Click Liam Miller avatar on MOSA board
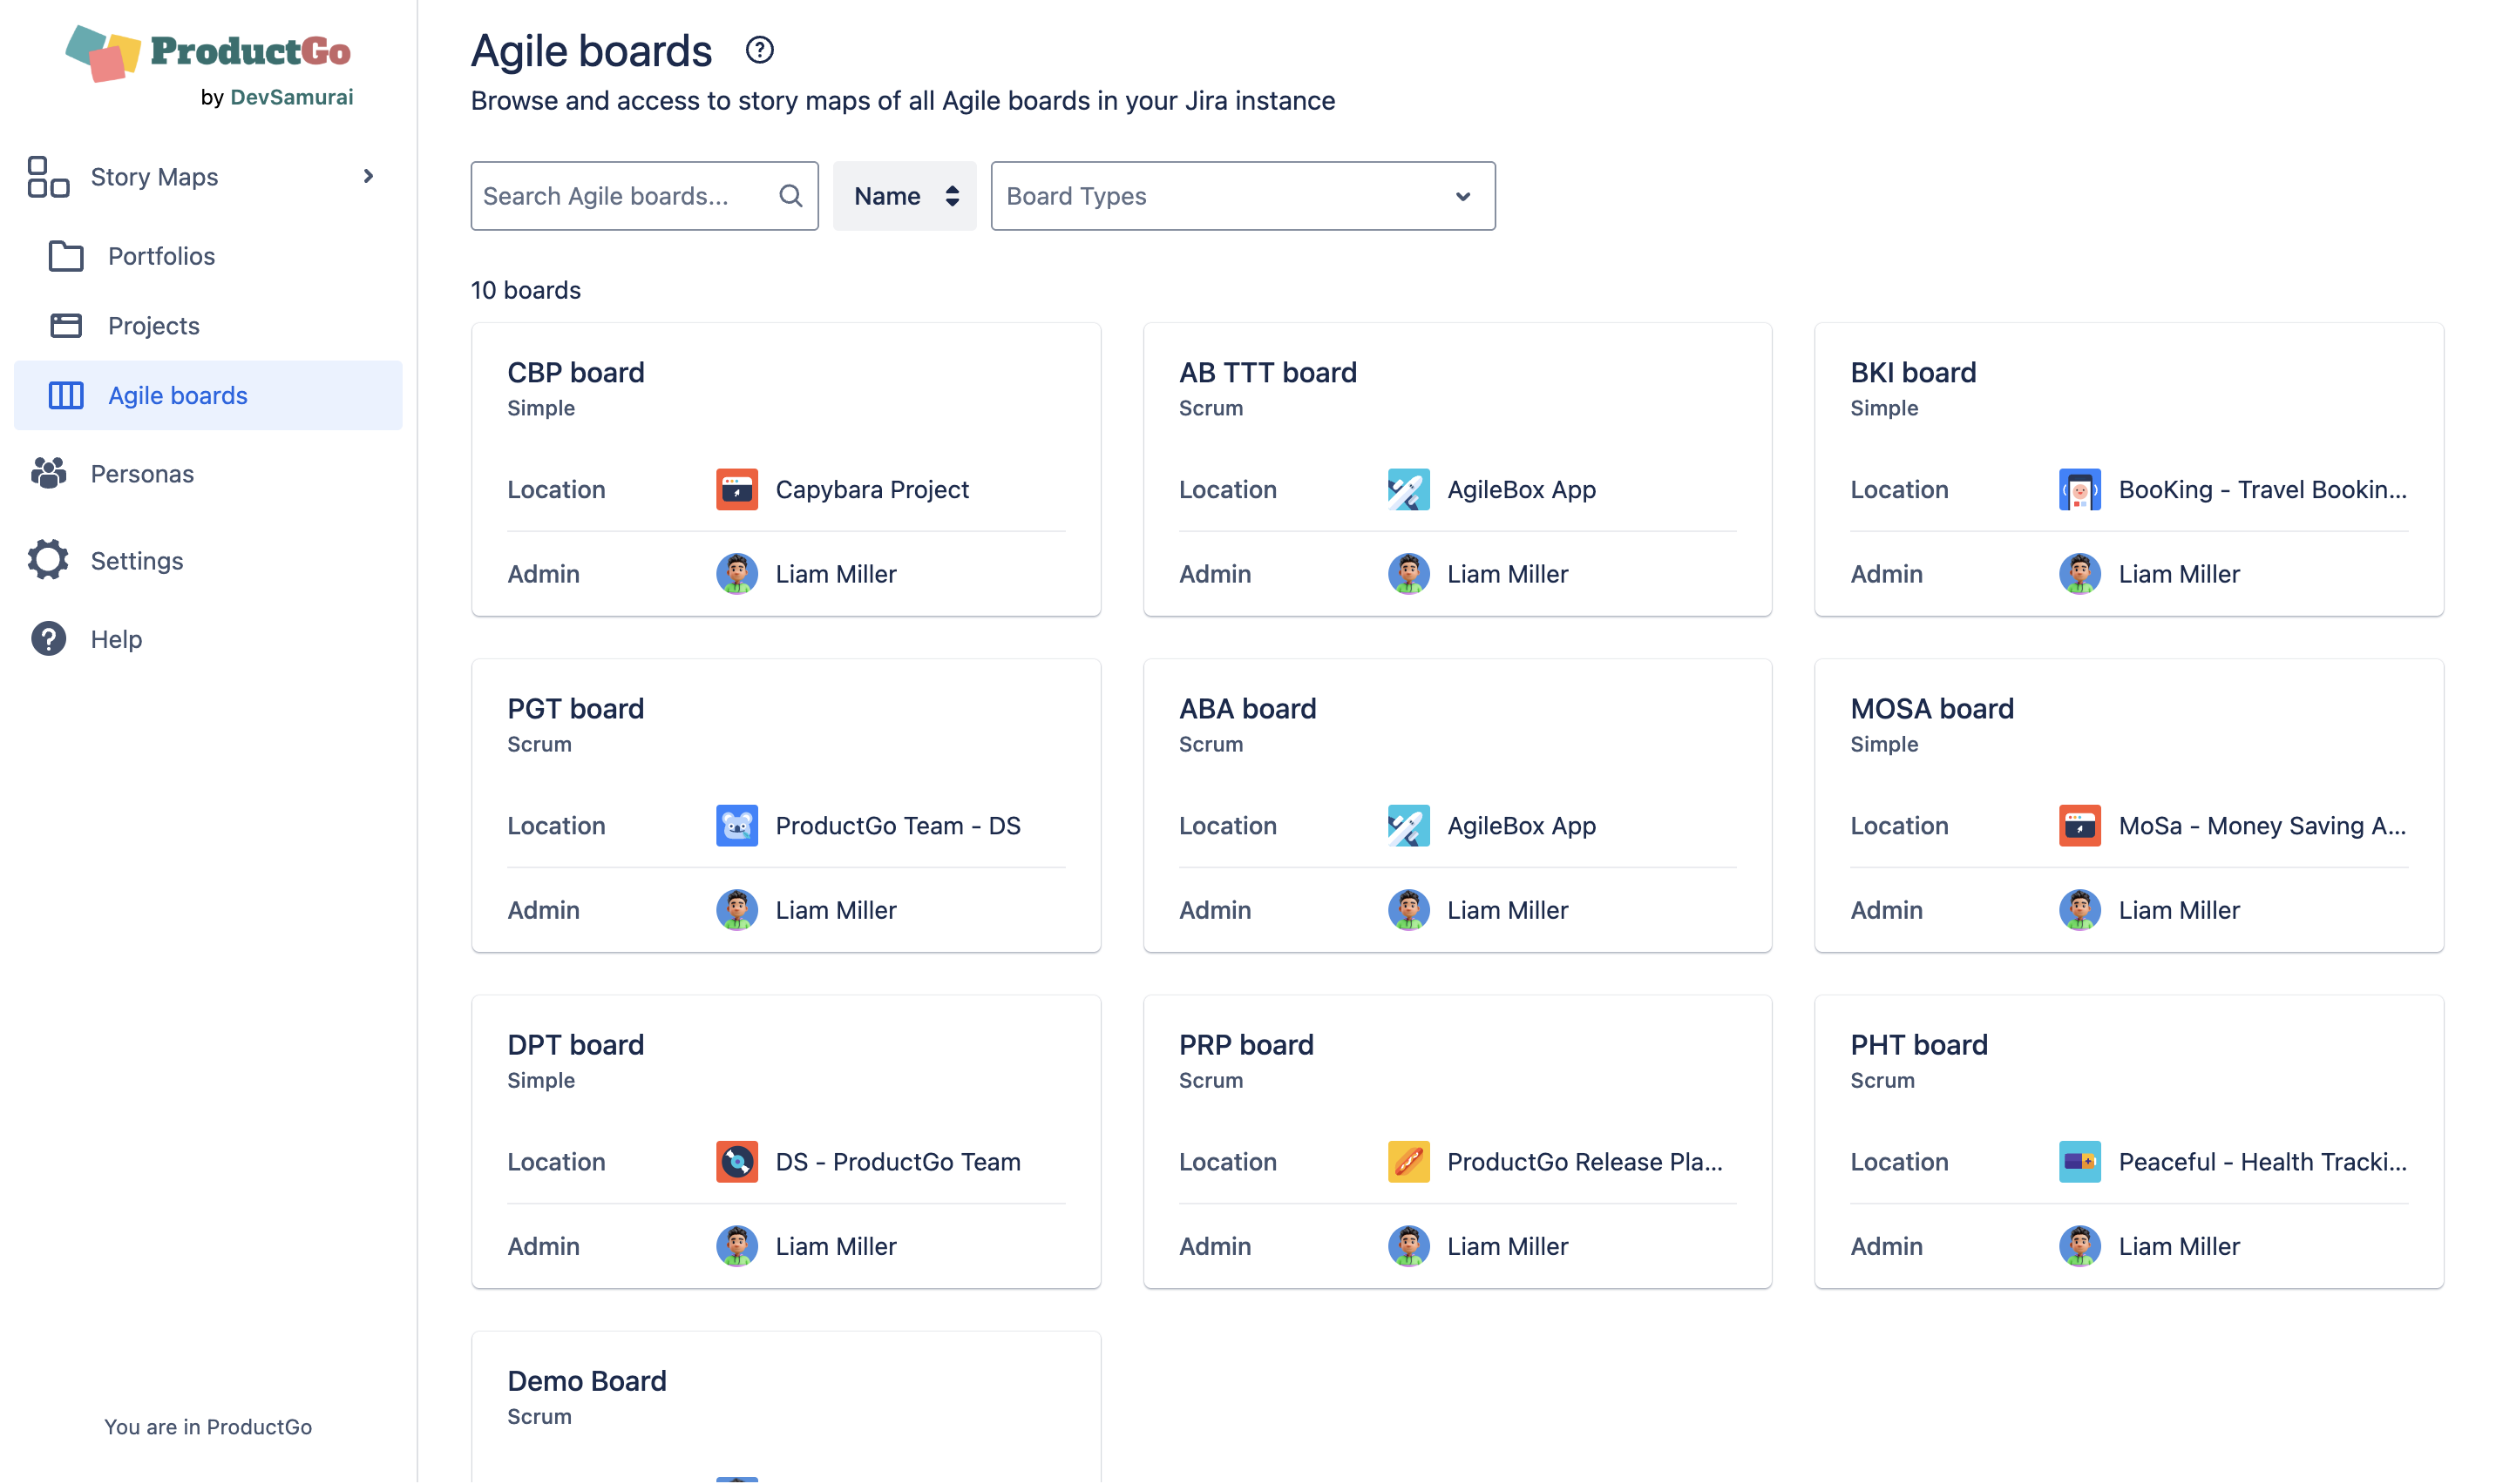The image size is (2496, 1484). [2079, 910]
